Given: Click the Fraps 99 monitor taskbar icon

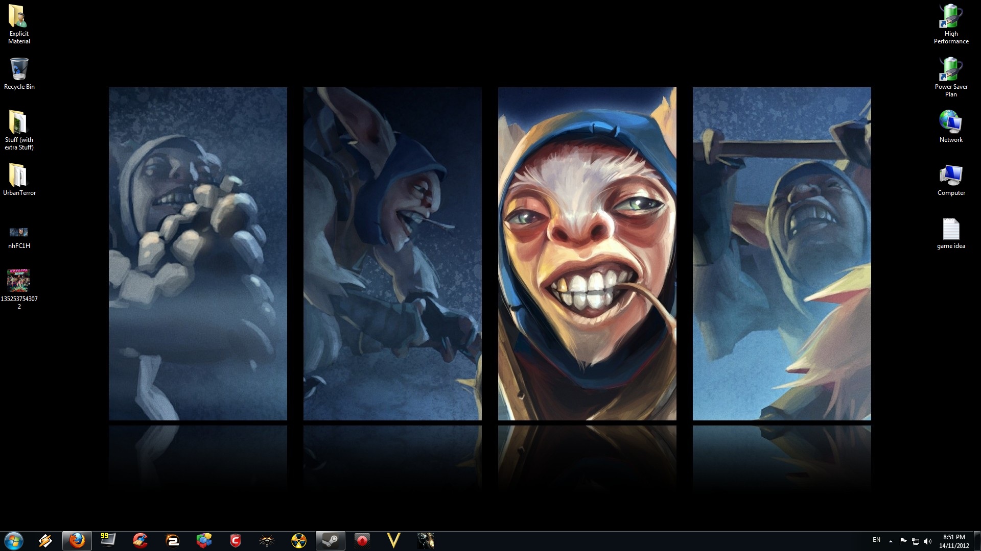Looking at the screenshot, I should coord(108,541).
